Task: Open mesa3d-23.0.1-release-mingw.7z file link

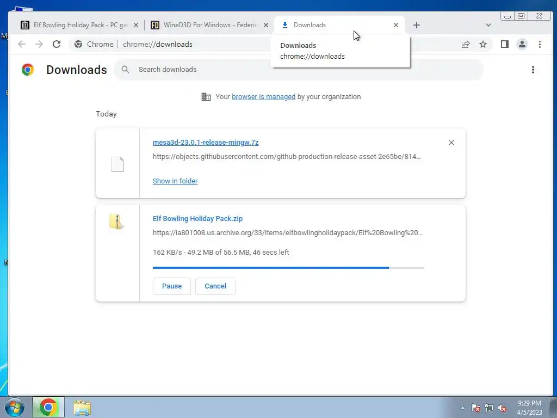Action: point(206,142)
